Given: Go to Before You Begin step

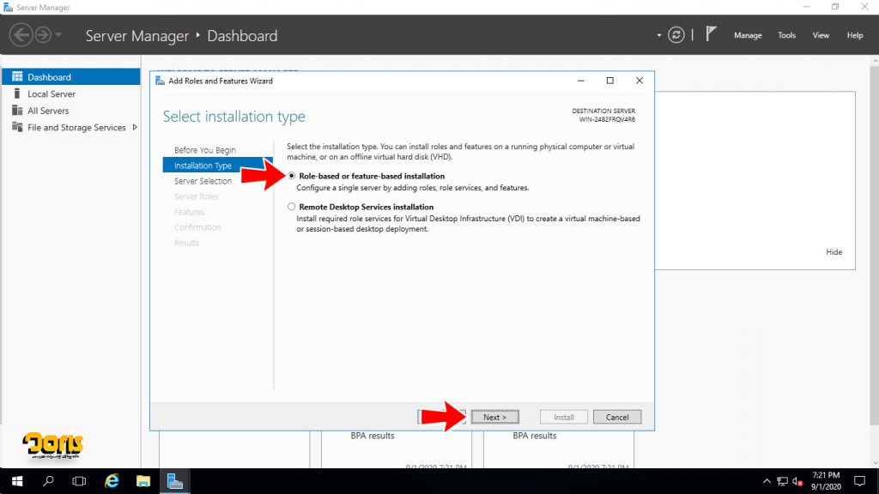Looking at the screenshot, I should pos(204,150).
